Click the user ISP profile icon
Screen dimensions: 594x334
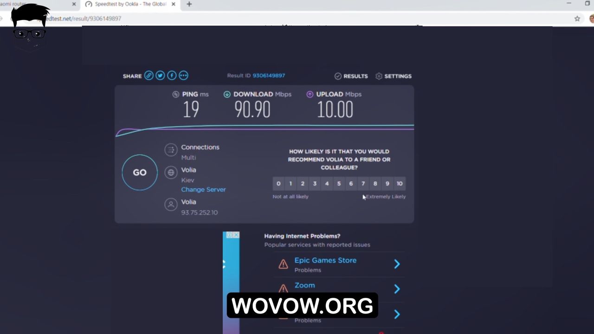point(171,205)
